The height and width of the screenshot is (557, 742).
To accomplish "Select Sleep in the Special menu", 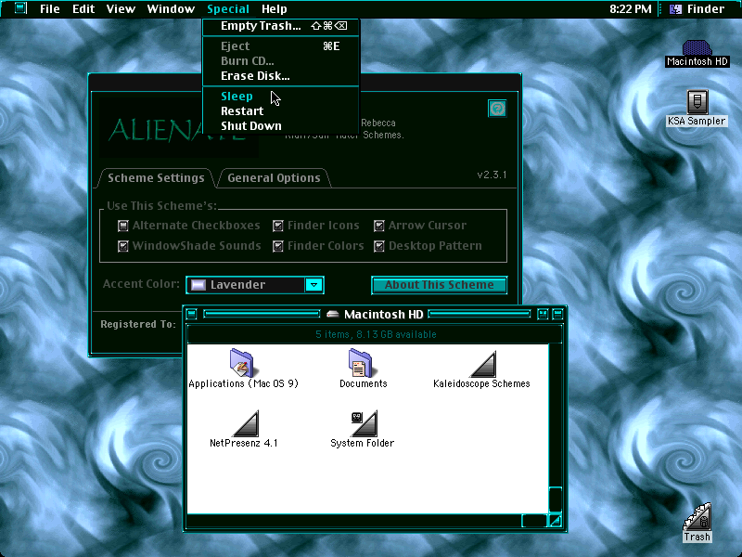I will [x=281, y=97].
